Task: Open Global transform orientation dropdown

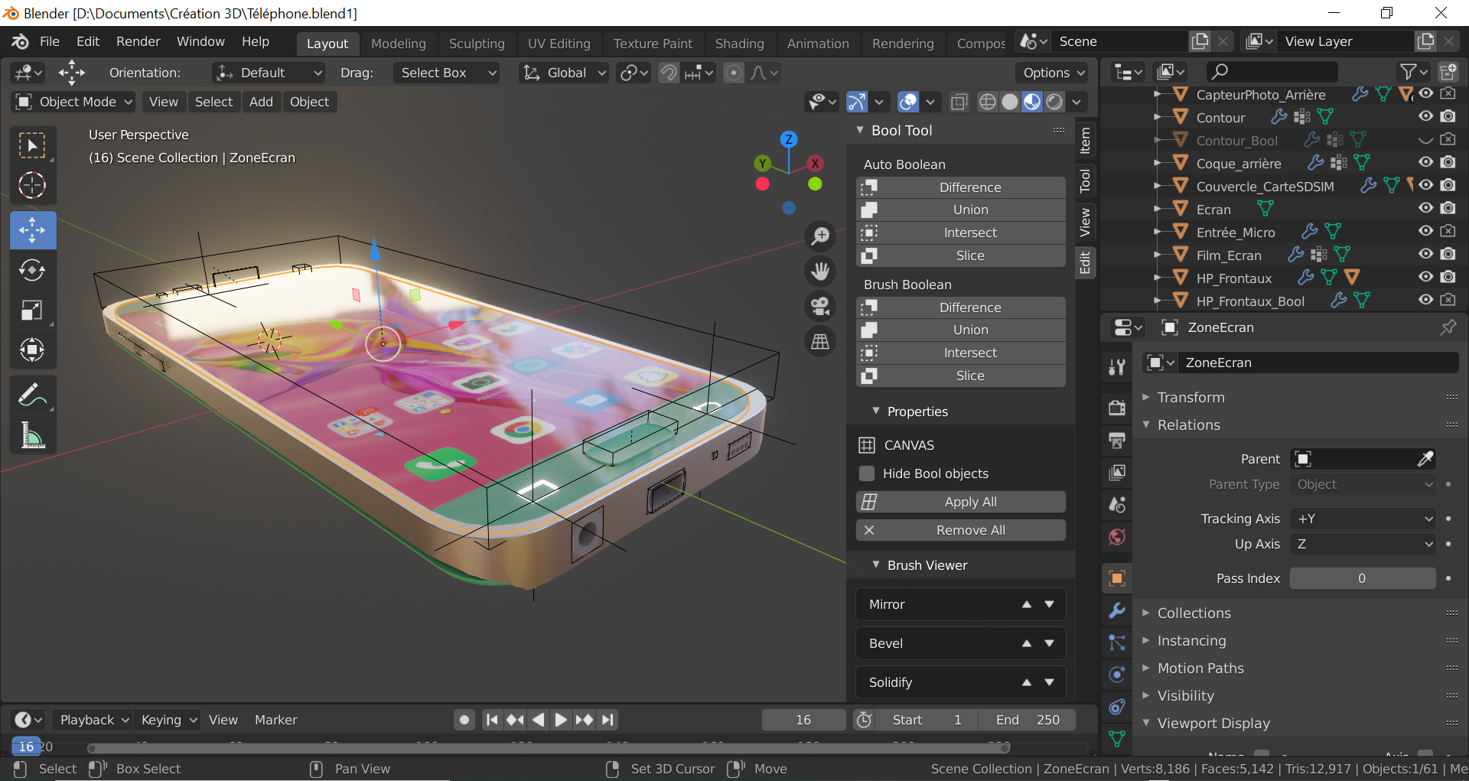Action: coord(564,73)
